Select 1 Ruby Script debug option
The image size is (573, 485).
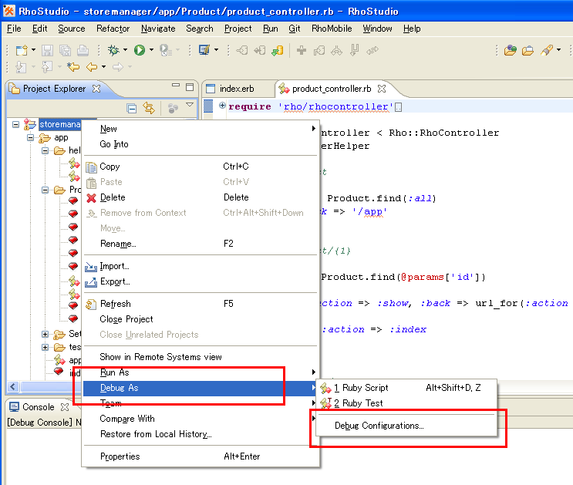[x=406, y=388]
